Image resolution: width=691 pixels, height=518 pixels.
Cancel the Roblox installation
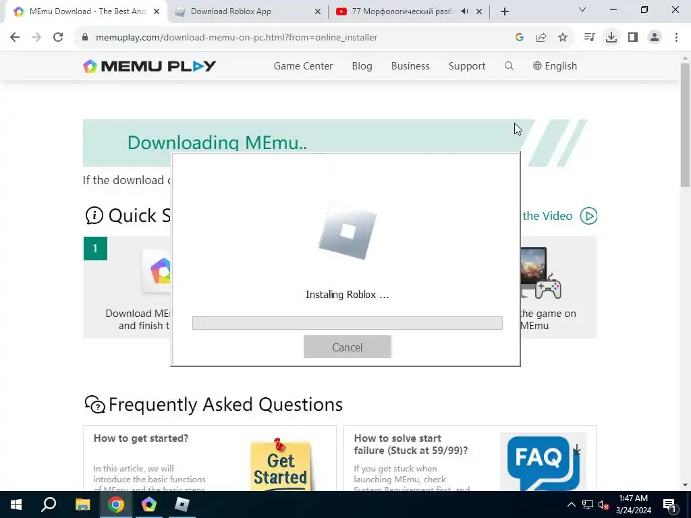(348, 347)
